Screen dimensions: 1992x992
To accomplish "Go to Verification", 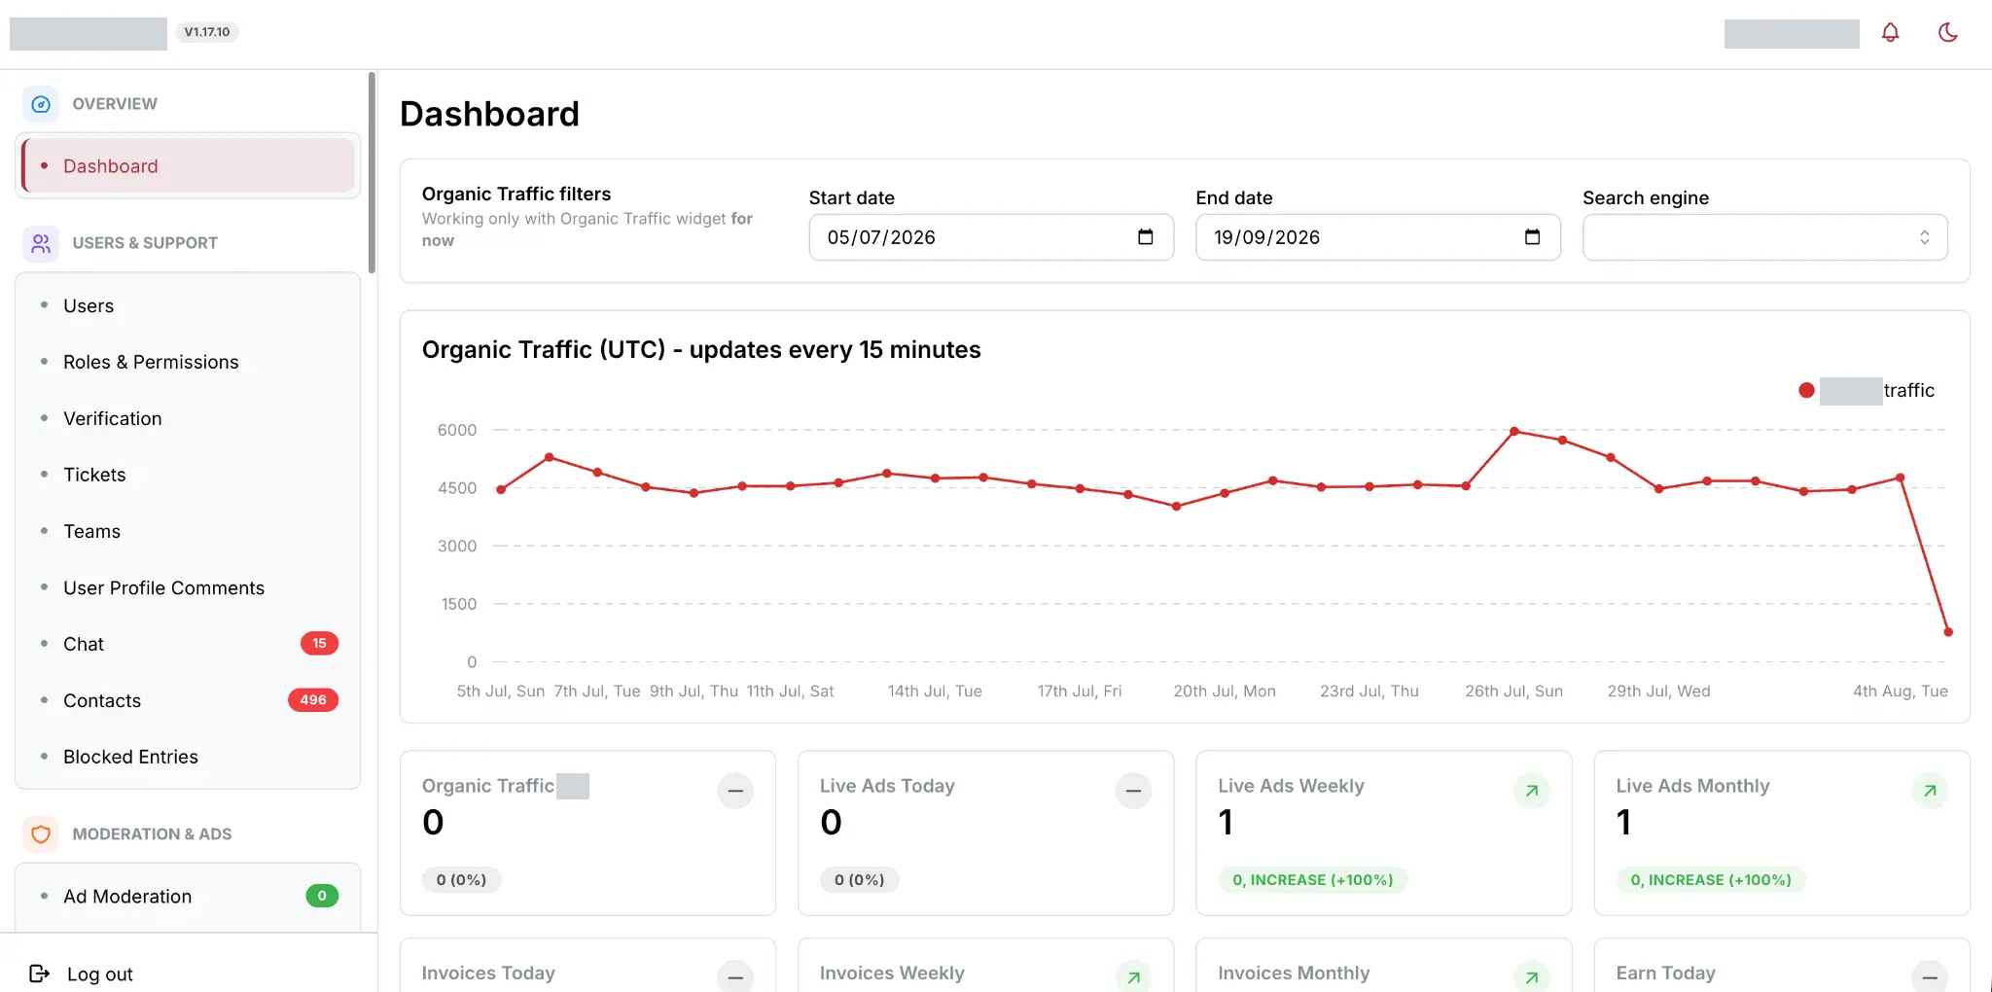I will (188, 418).
